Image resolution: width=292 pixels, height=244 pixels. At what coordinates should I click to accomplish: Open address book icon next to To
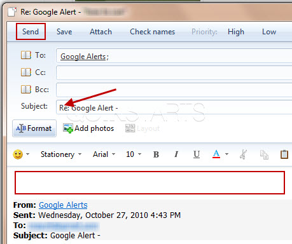click(x=26, y=55)
